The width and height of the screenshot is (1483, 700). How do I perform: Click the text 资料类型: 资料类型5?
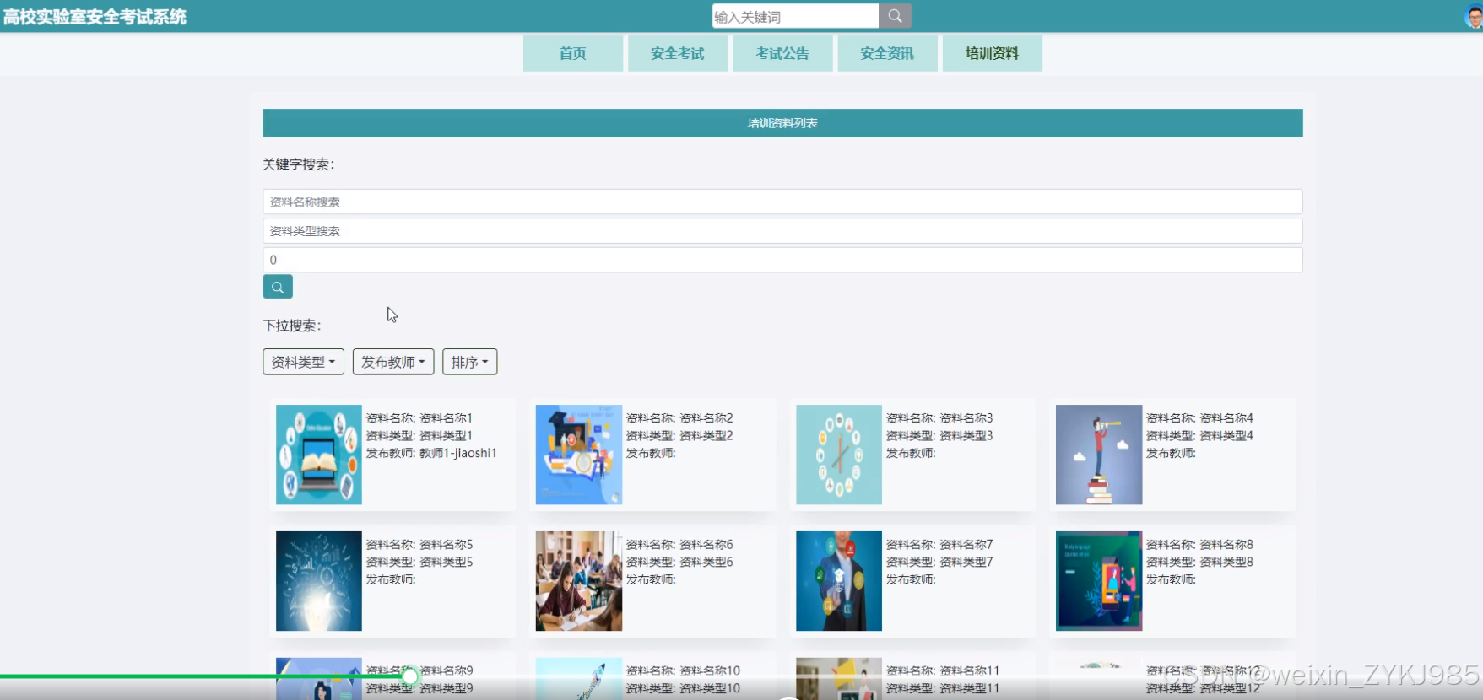click(x=419, y=563)
